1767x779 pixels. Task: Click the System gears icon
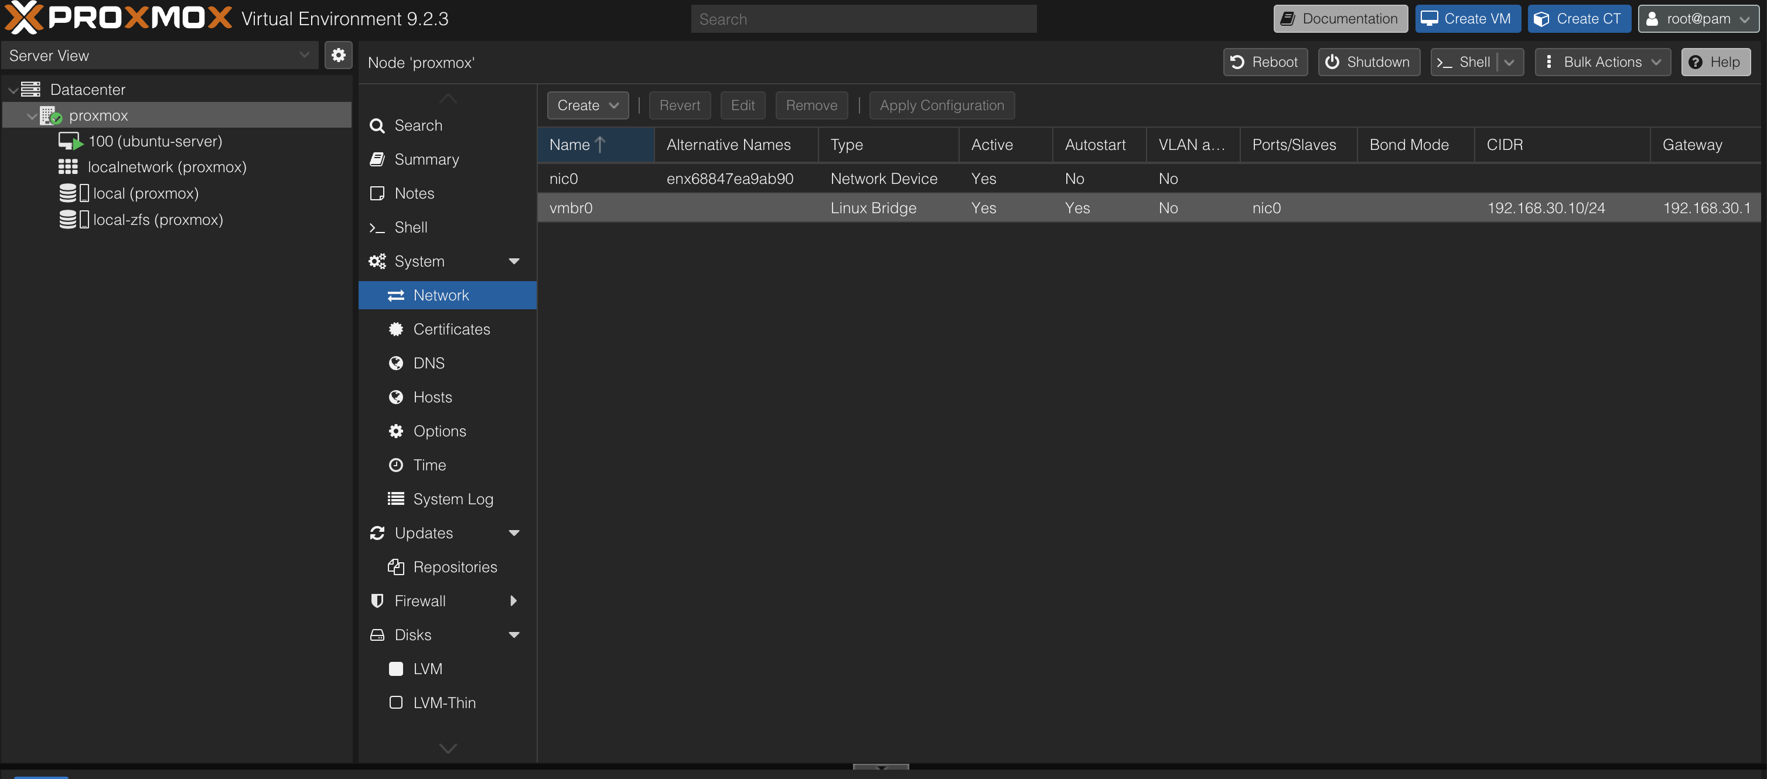pos(377,261)
